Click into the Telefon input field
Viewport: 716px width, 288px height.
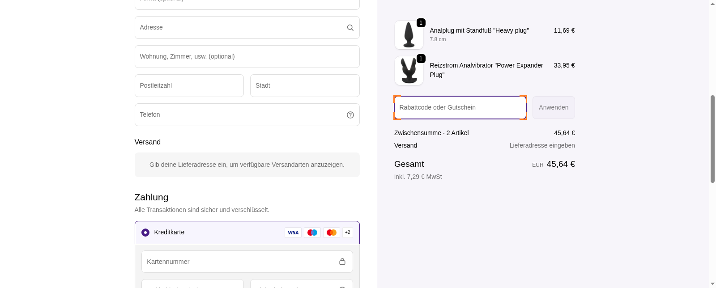tap(239, 115)
